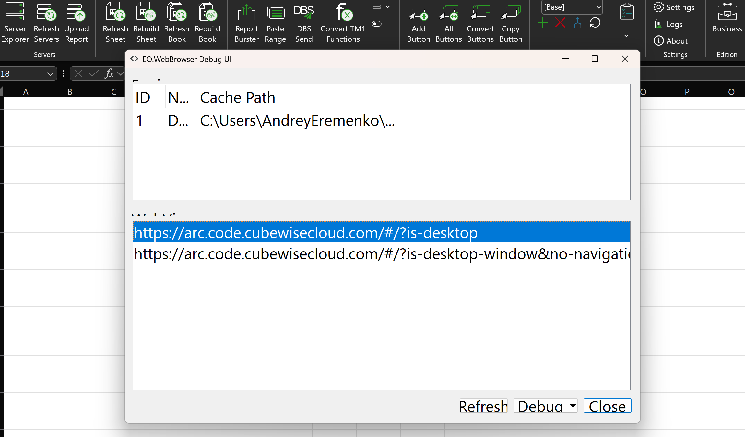Select the is-desktop-window URL row
This screenshot has height=437, width=745.
tap(382, 254)
